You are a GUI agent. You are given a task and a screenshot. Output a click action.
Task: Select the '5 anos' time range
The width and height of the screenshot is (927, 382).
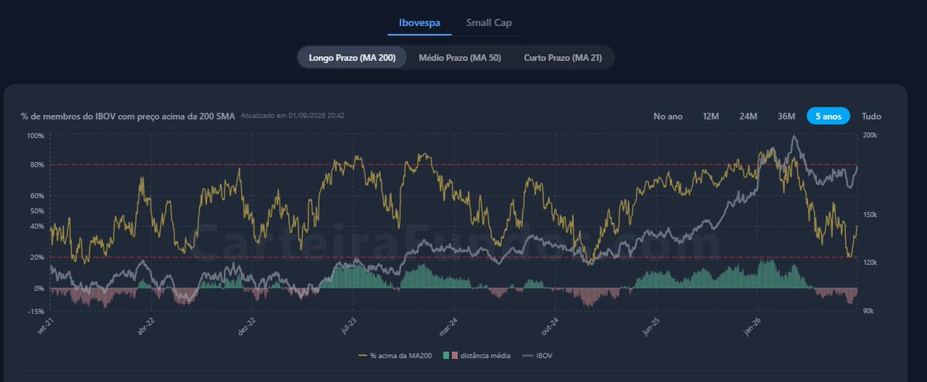(x=828, y=117)
